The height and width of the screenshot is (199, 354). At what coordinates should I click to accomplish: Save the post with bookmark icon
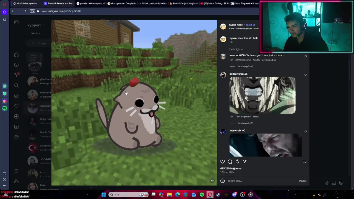coord(304,162)
